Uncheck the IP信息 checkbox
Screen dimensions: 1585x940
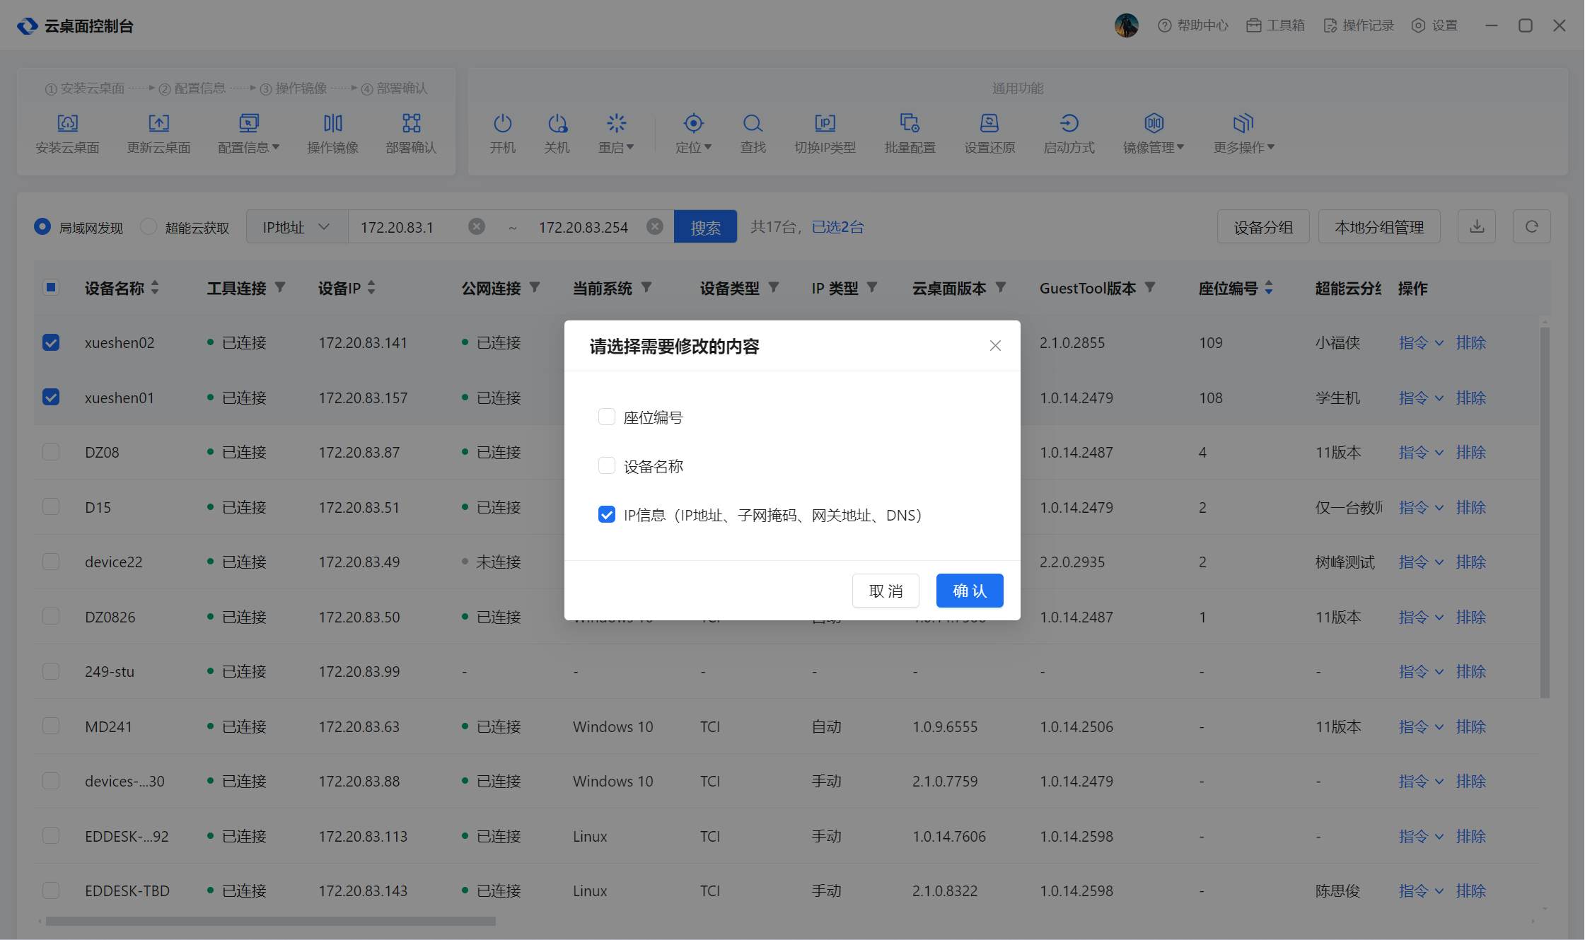click(x=607, y=514)
